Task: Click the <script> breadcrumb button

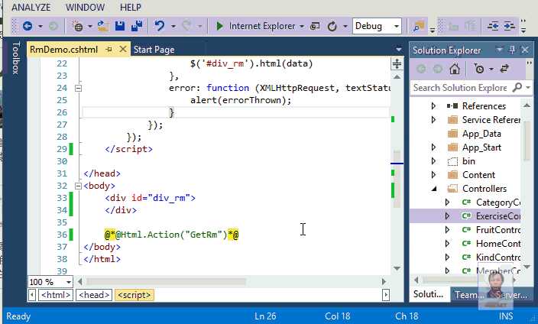Action: (134, 295)
